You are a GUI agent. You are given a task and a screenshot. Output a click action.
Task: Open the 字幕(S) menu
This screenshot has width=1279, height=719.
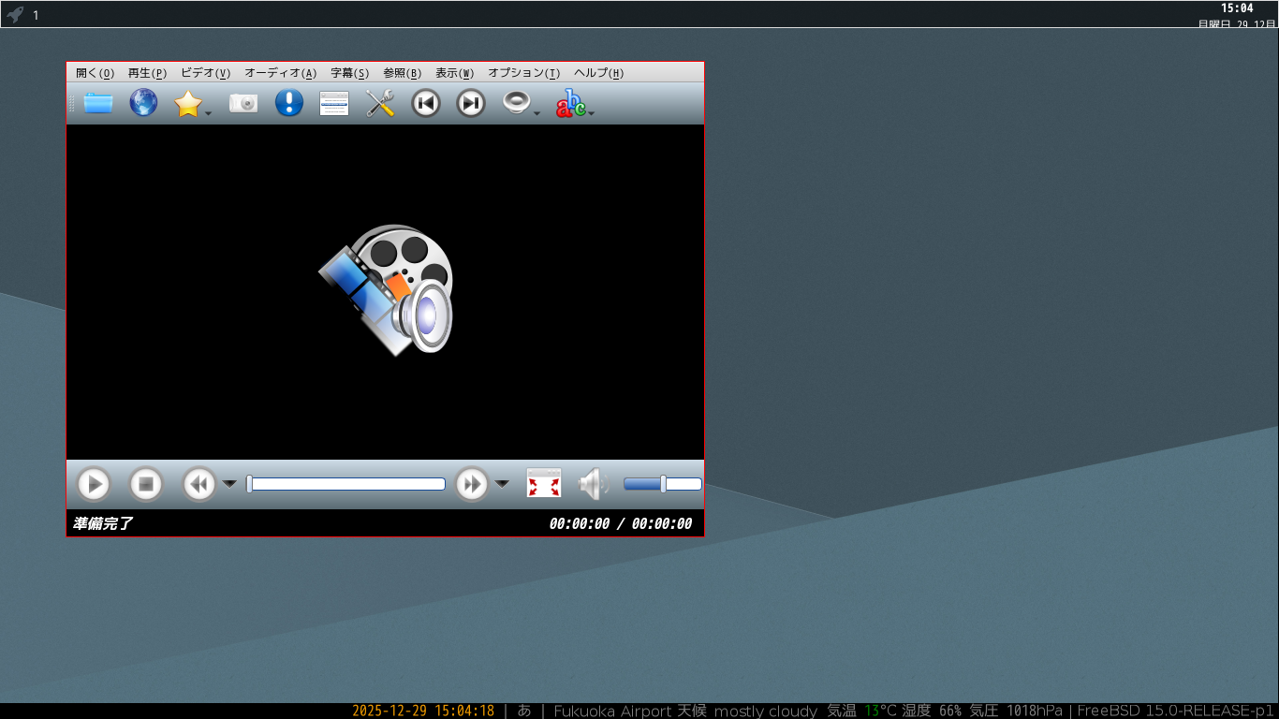click(x=349, y=73)
